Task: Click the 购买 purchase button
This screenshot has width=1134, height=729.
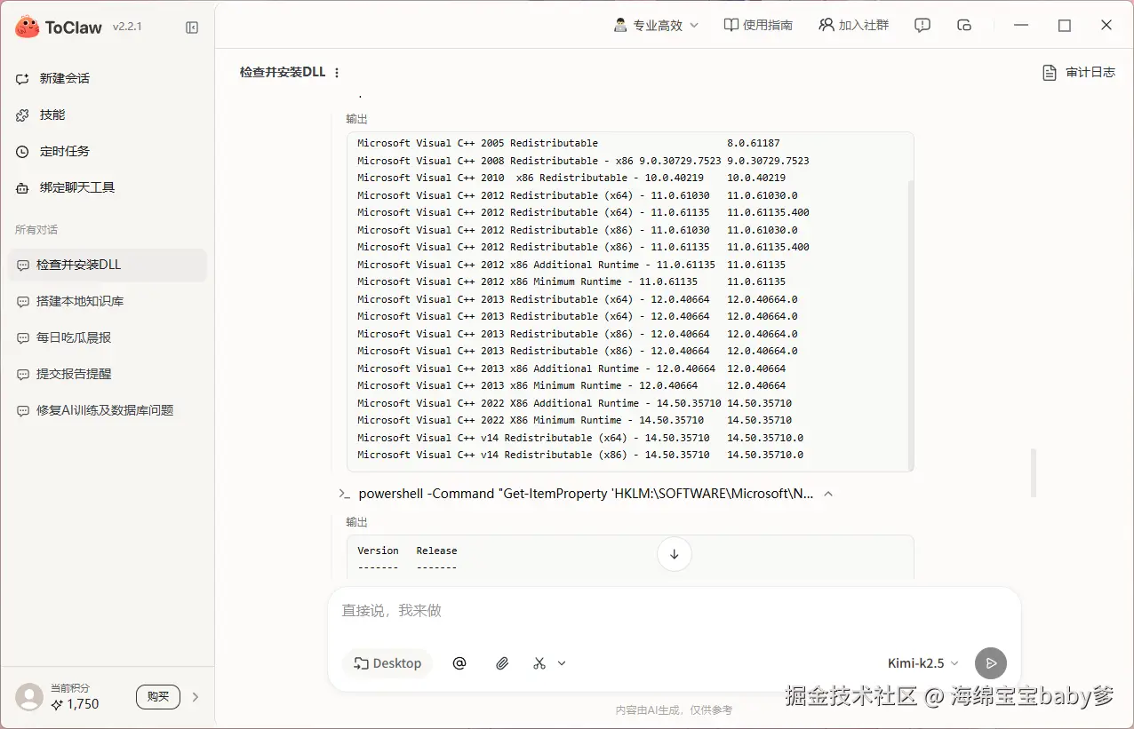Action: click(x=158, y=697)
